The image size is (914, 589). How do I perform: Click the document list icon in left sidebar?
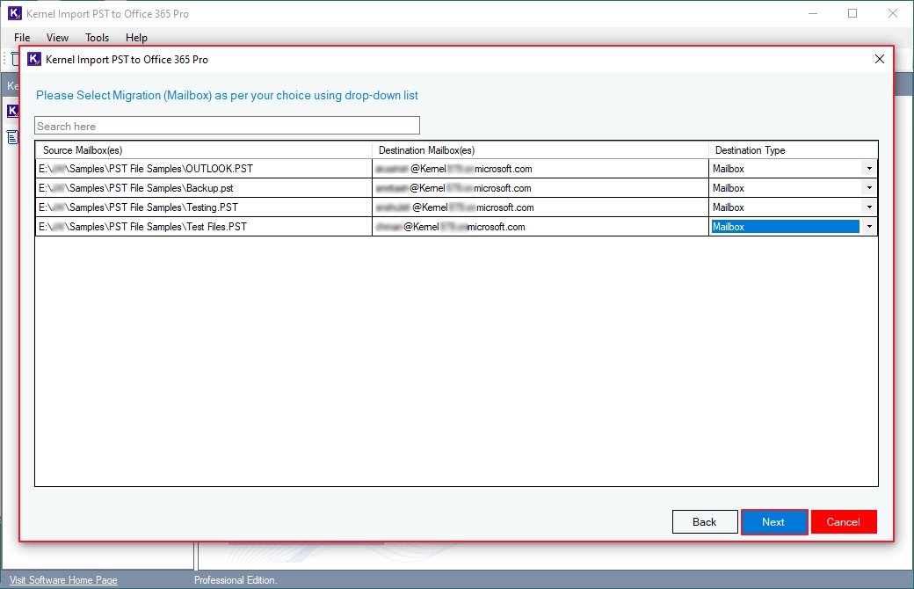[12, 138]
